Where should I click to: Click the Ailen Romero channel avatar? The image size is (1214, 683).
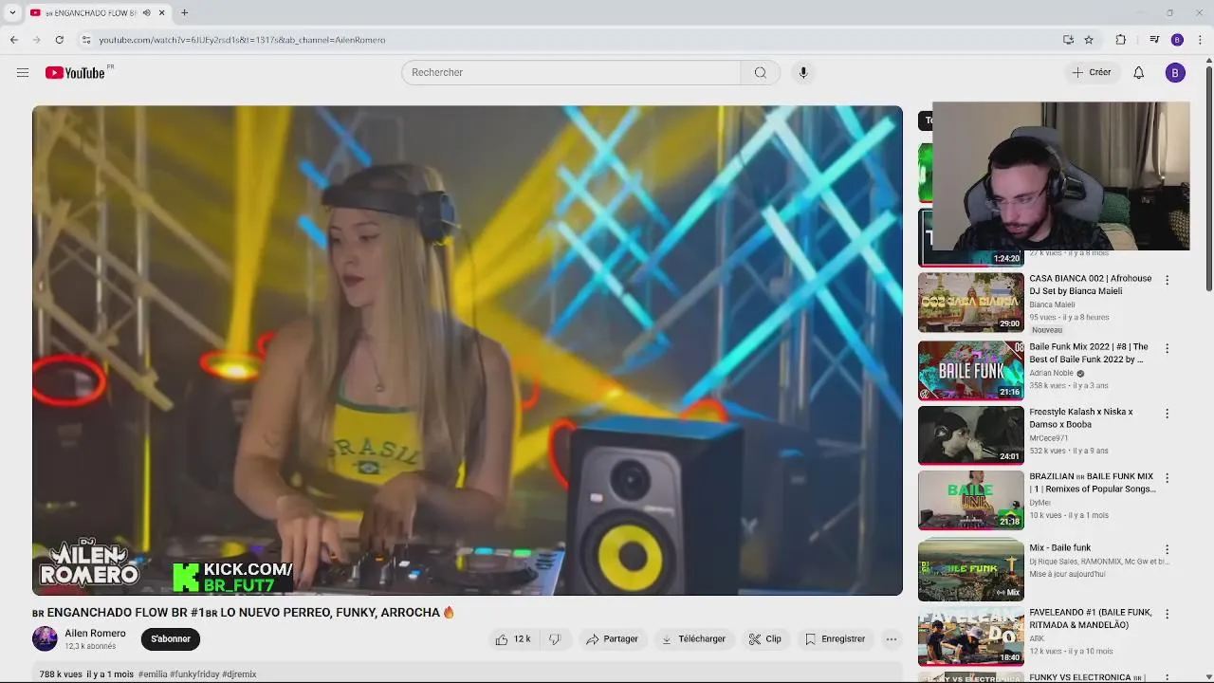pyautogui.click(x=45, y=639)
